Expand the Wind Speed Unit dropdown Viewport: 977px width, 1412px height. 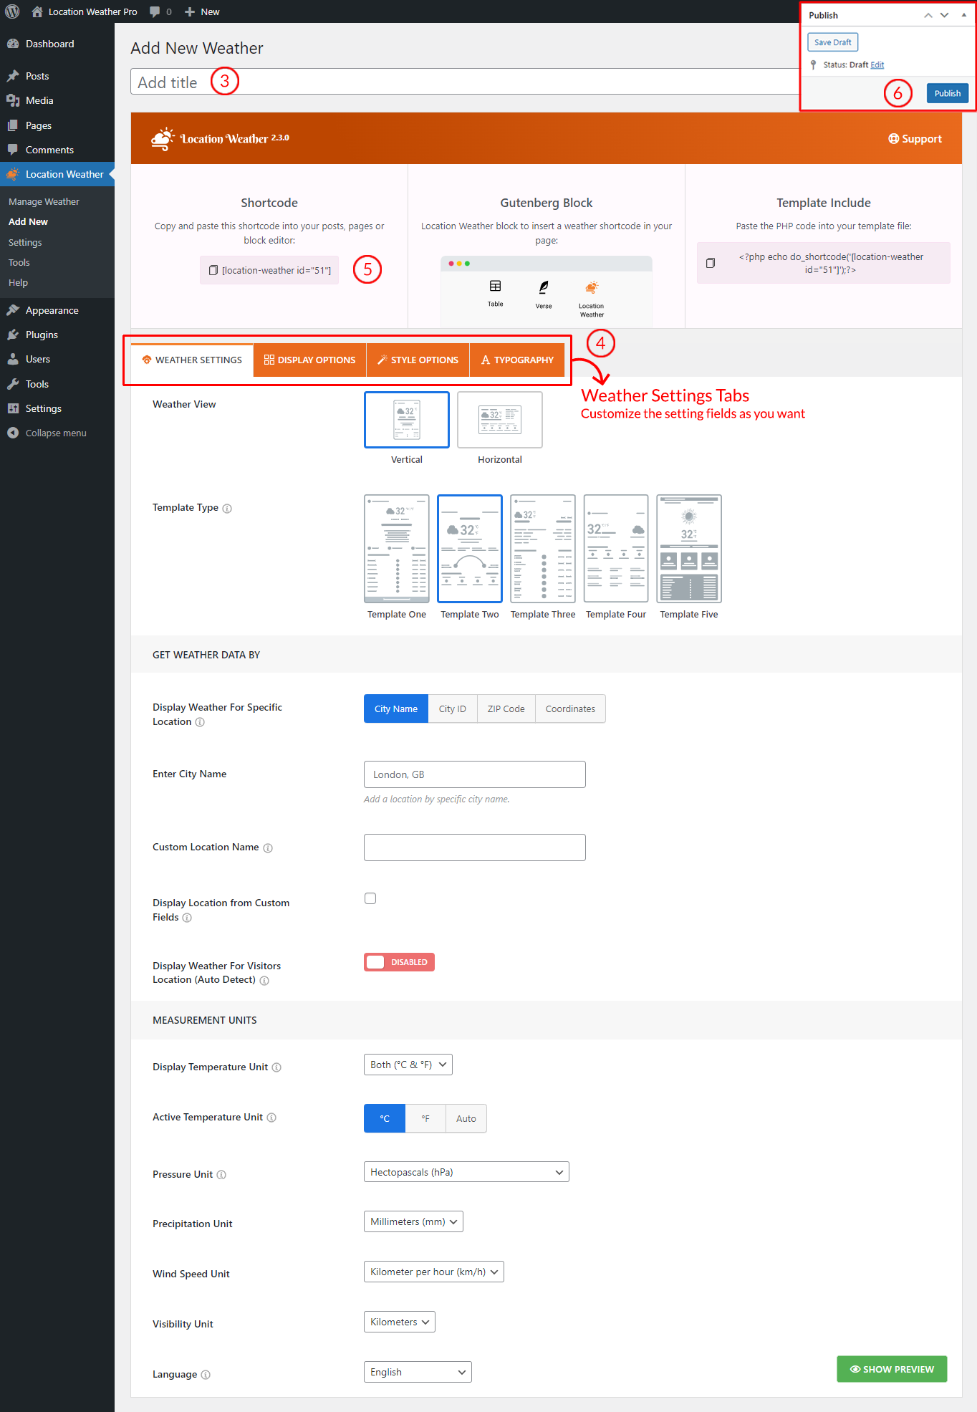click(433, 1272)
